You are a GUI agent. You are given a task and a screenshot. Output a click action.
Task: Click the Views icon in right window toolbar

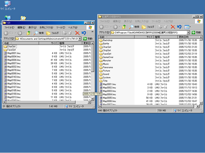187,27
